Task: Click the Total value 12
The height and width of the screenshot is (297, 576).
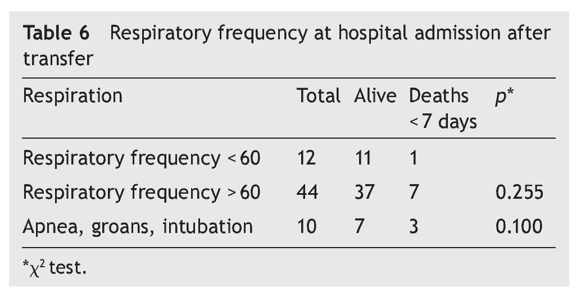Action: click(306, 158)
